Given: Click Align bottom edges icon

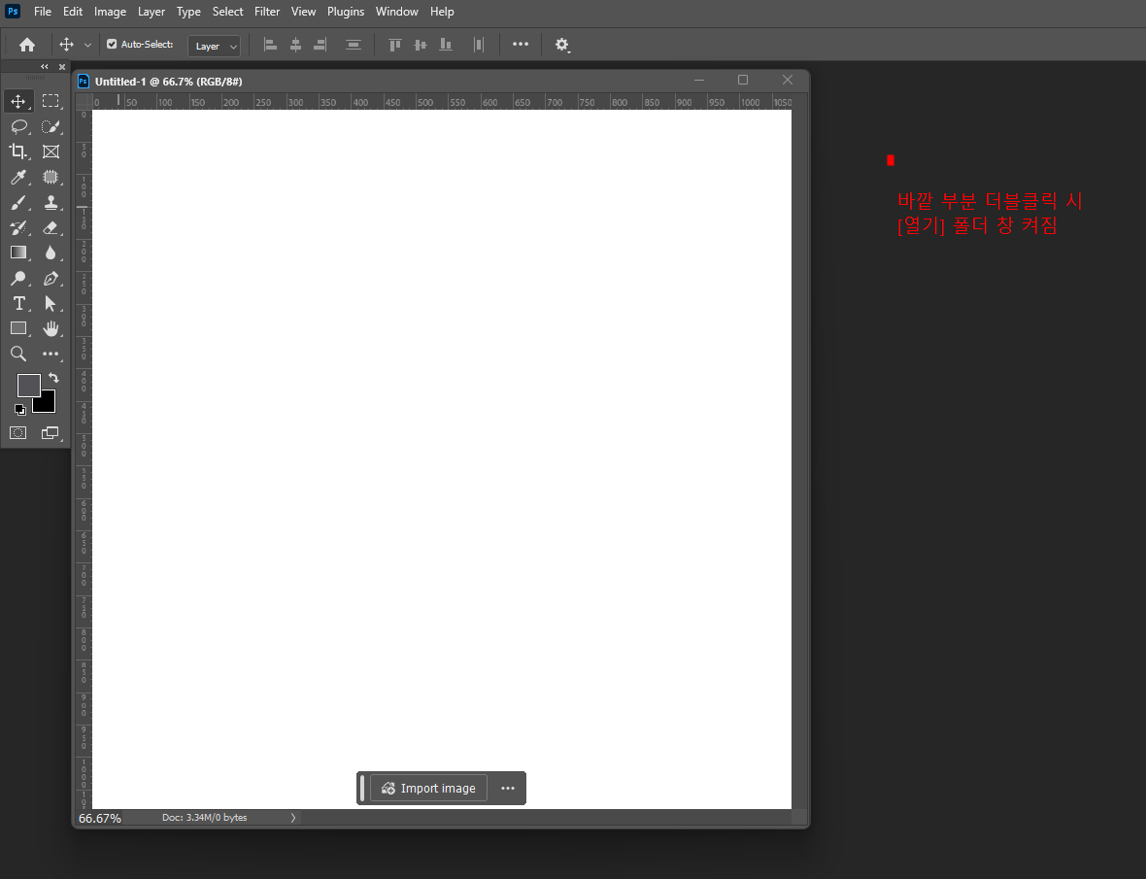Looking at the screenshot, I should 445,45.
